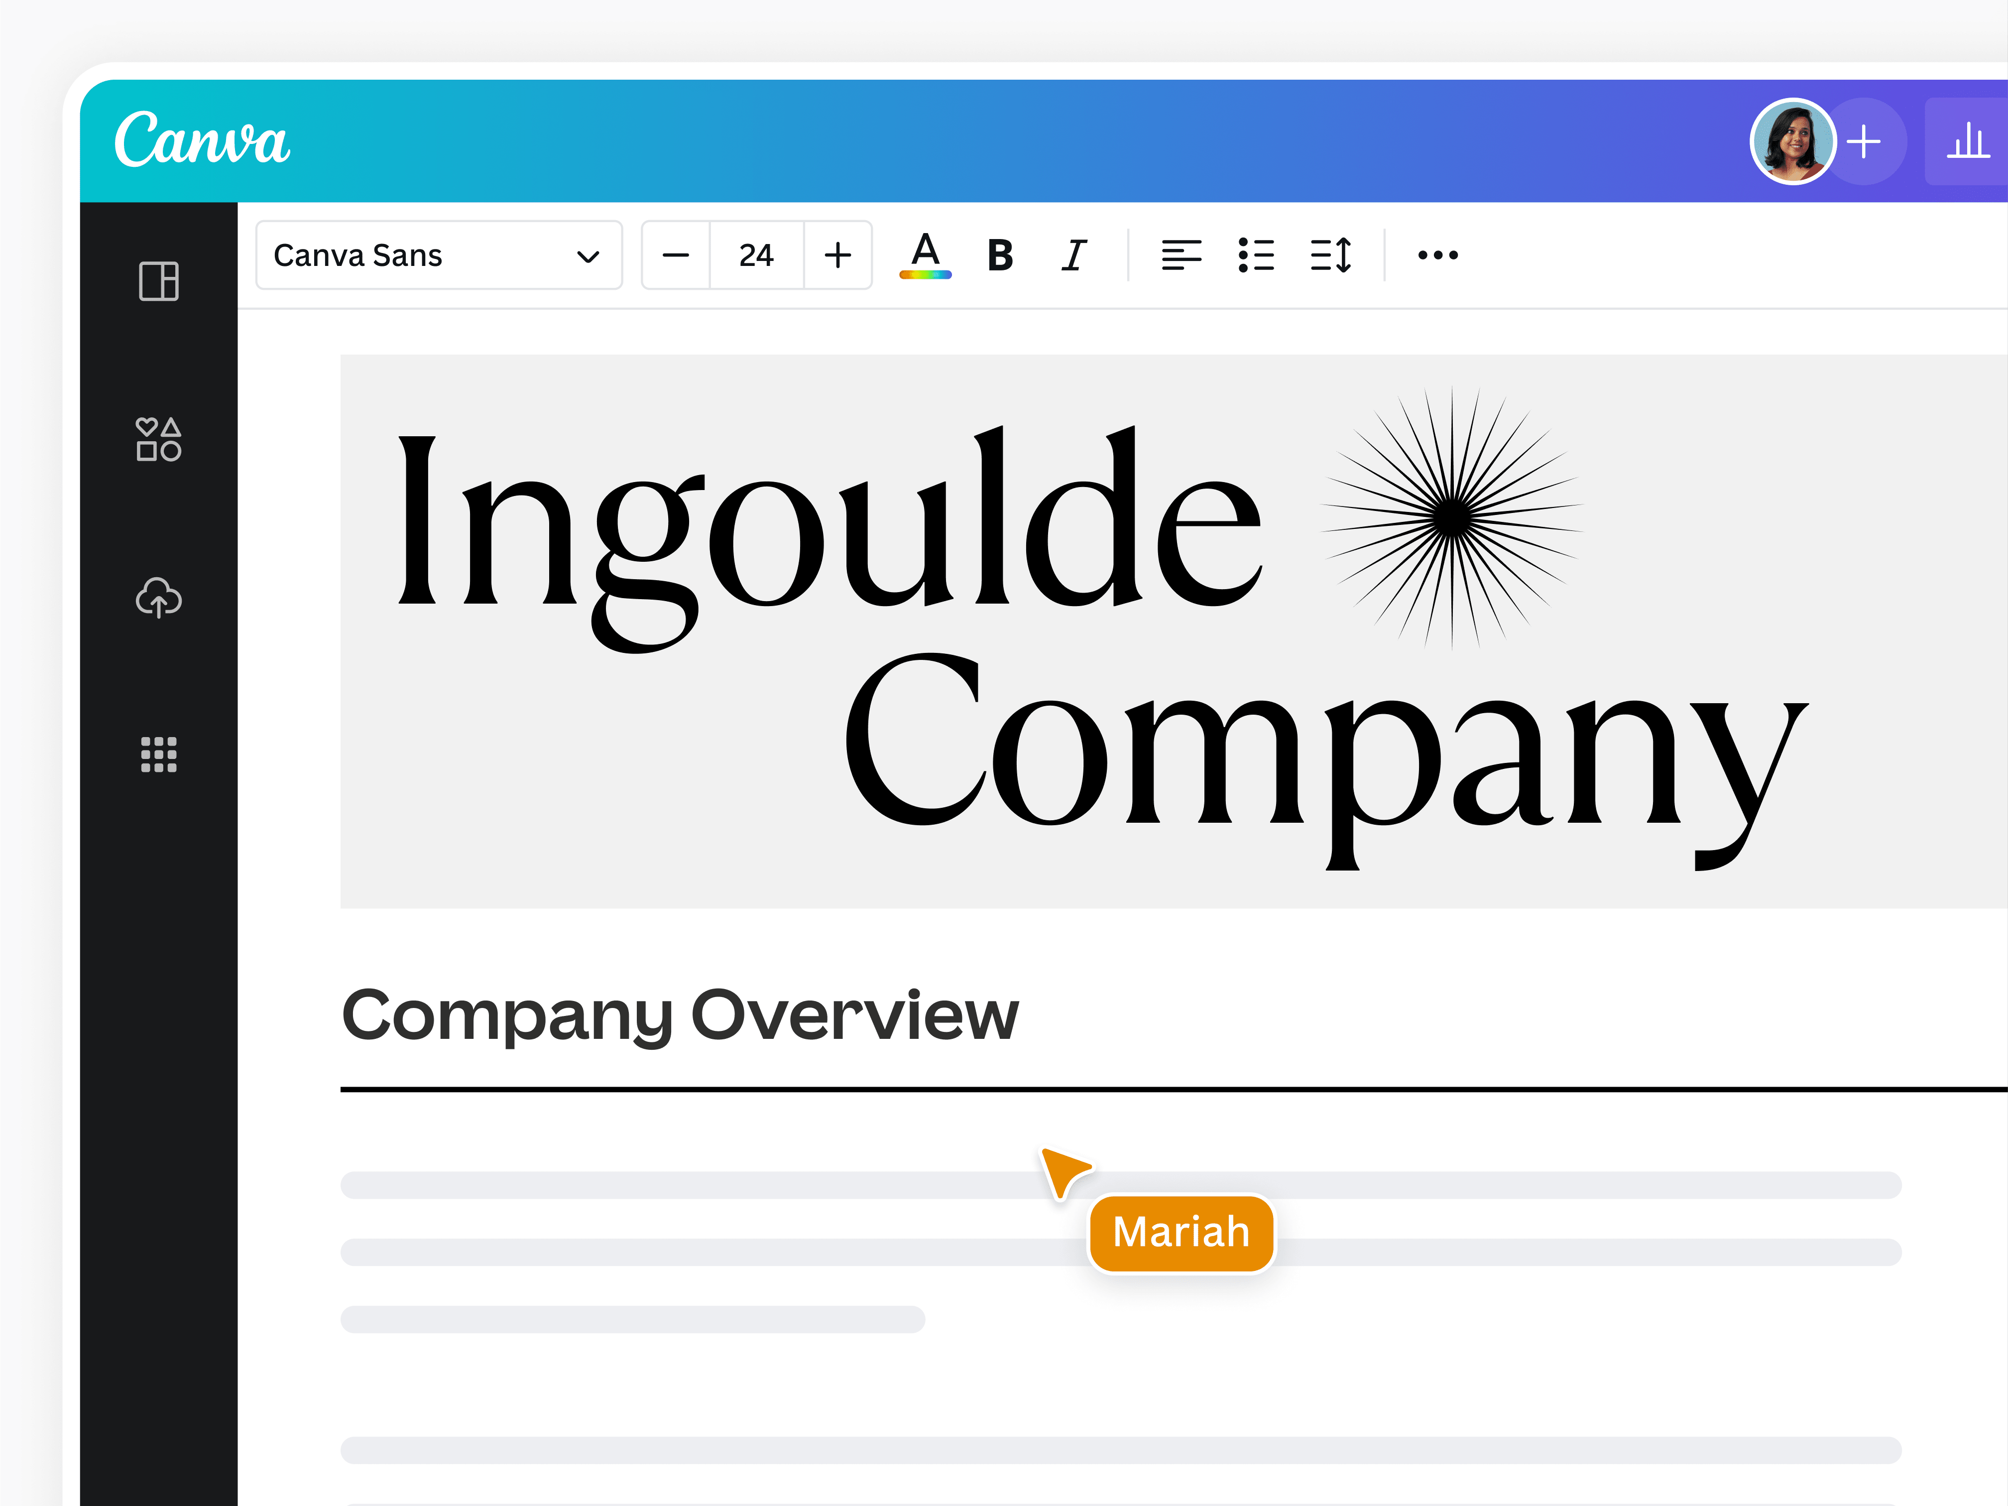Select the Company Overview heading
Image resolution: width=2008 pixels, height=1506 pixels.
(x=680, y=1016)
